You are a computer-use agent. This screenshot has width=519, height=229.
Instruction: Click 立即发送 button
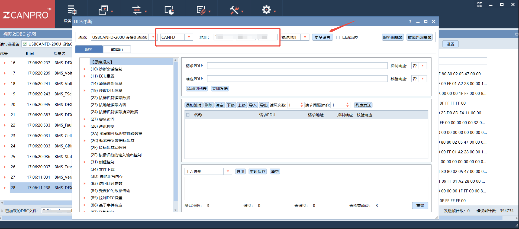(x=220, y=89)
